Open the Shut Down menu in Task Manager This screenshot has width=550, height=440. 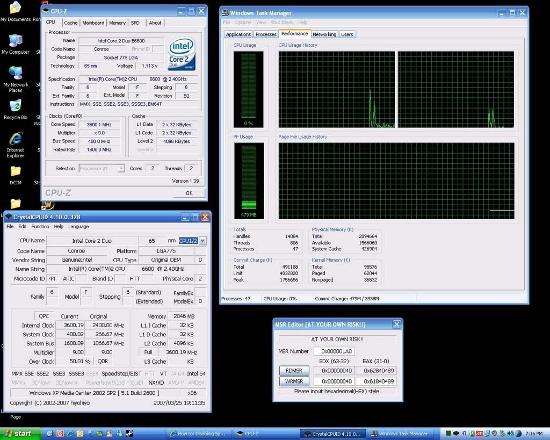pos(282,23)
